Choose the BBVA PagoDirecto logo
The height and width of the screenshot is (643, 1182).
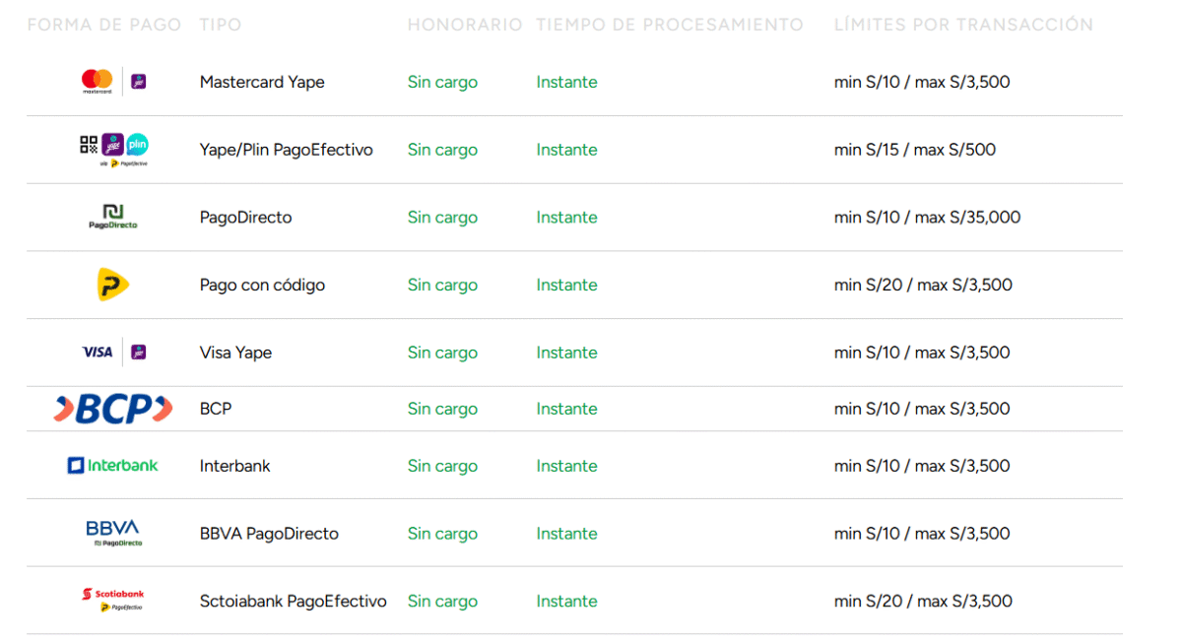click(x=113, y=533)
